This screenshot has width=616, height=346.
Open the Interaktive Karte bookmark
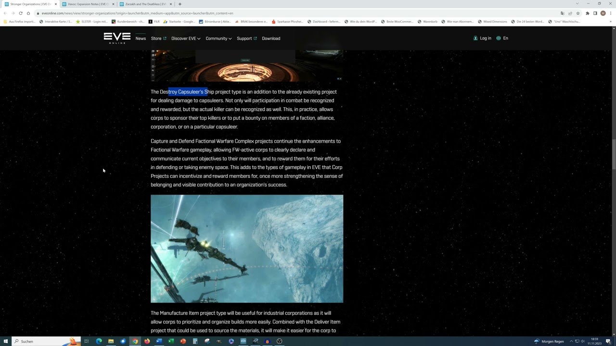(56, 22)
